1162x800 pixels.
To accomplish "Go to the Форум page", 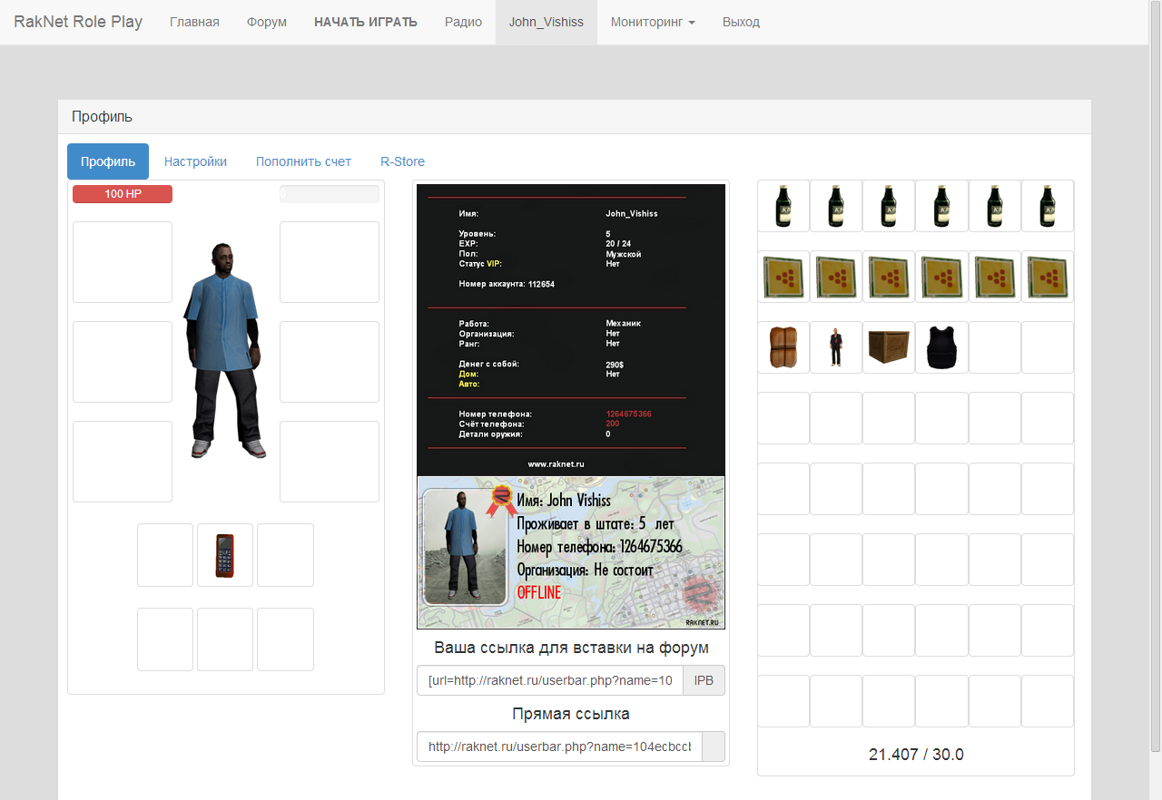I will (267, 22).
